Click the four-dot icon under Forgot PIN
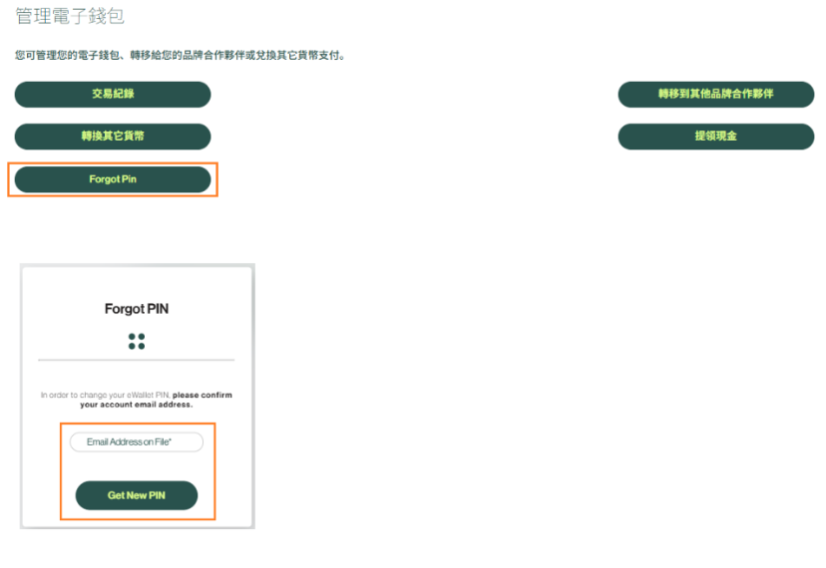The height and width of the screenshot is (568, 826). point(137,341)
